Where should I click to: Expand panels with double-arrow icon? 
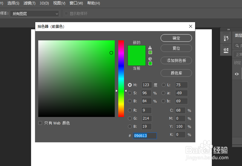(x=229, y=29)
